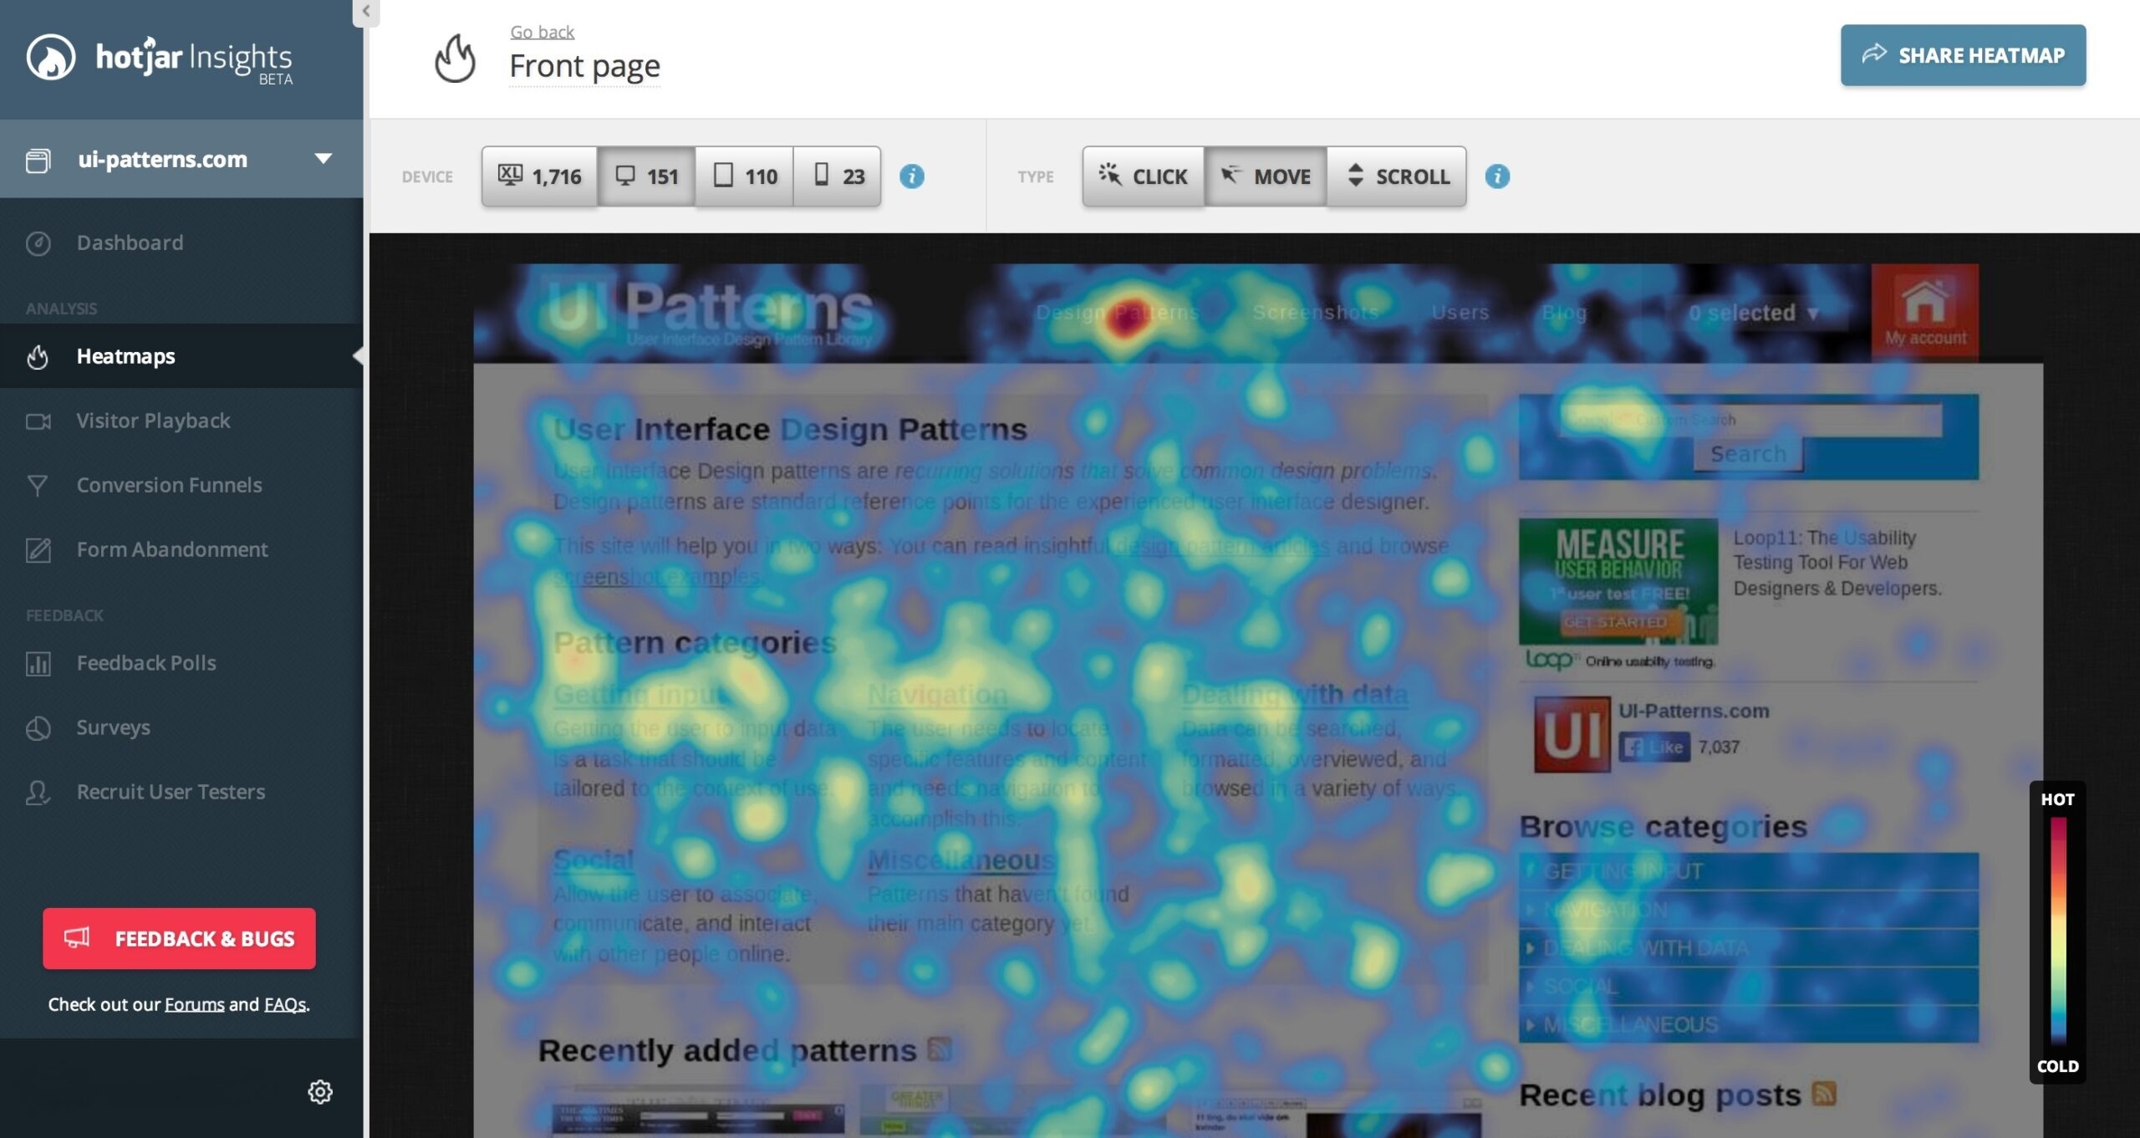2140x1138 pixels.
Task: Expand the device info tooltip
Action: coord(913,176)
